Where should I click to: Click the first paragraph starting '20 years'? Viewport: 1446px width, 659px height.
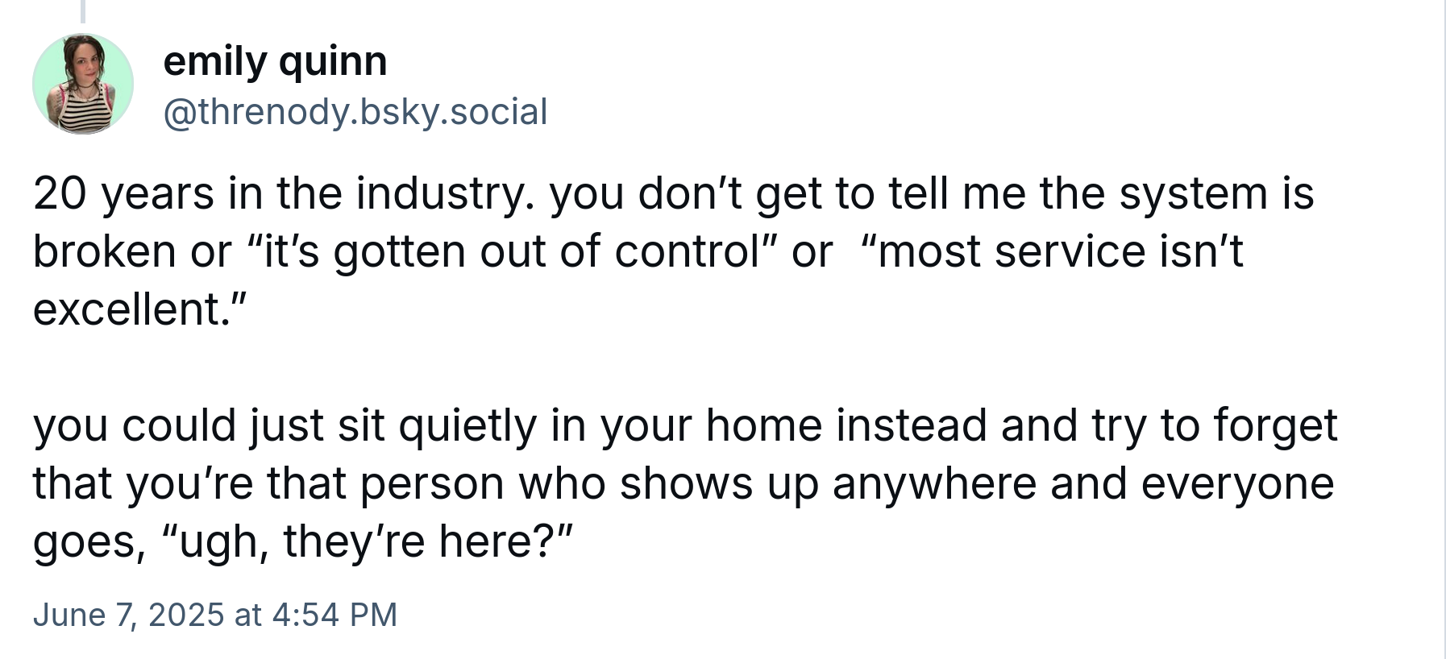(x=674, y=251)
